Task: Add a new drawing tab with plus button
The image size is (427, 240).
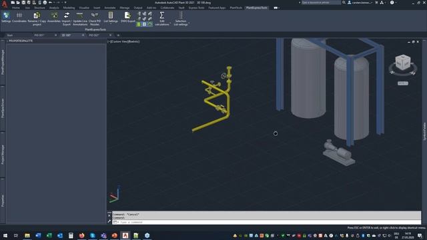Action: (x=118, y=35)
